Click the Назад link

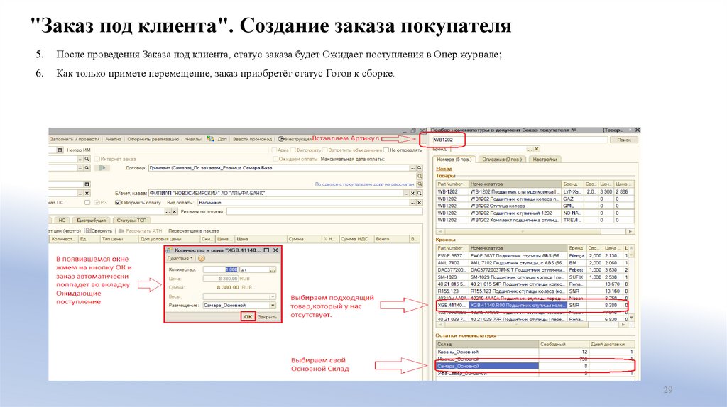(x=444, y=169)
